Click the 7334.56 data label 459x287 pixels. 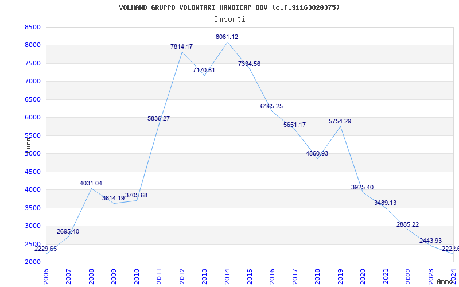tap(249, 64)
